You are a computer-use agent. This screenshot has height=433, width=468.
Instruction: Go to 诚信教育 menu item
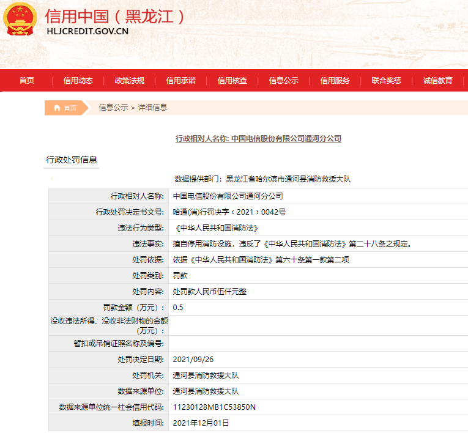point(437,81)
